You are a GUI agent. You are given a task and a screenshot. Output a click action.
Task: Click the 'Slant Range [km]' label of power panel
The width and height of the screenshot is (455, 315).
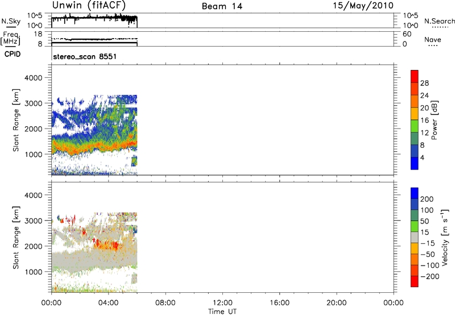pyautogui.click(x=16, y=120)
